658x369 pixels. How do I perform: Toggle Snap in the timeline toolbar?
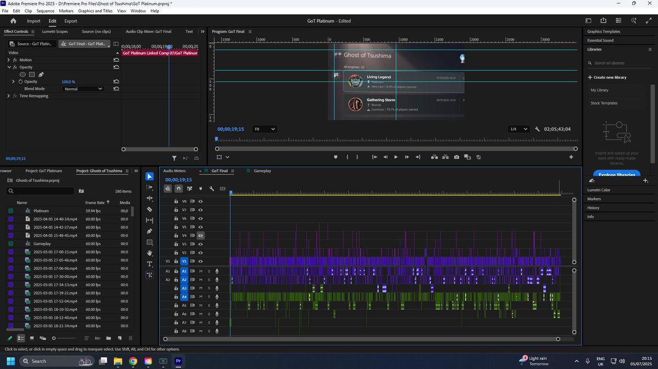pos(179,188)
